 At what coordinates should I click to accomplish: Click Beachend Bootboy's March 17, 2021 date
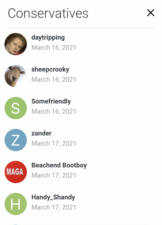pyautogui.click(x=54, y=175)
